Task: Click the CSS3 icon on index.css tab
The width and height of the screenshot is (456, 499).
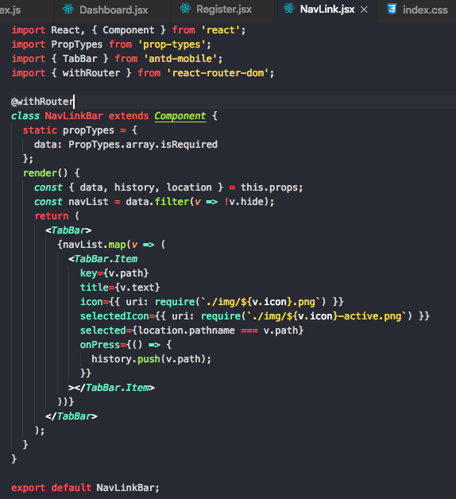Action: [x=392, y=9]
